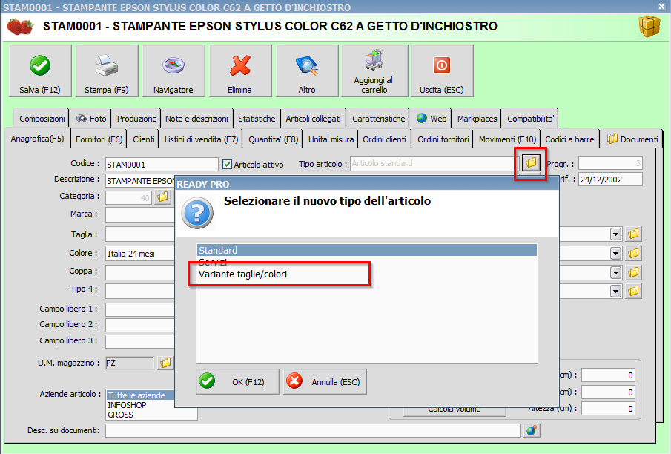Click the Stampa (F9) printer button
The width and height of the screenshot is (671, 454).
[x=107, y=71]
